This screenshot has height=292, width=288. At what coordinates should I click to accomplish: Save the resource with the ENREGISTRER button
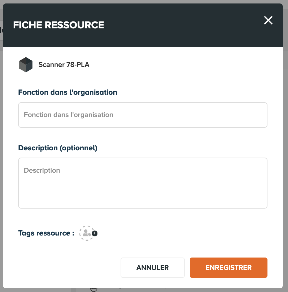point(228,268)
